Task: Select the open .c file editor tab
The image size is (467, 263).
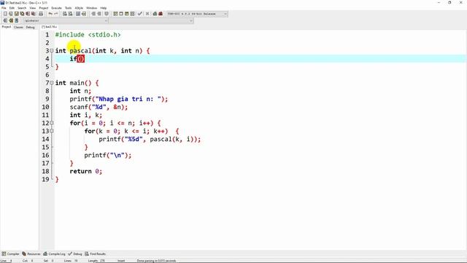Action: click(x=50, y=27)
